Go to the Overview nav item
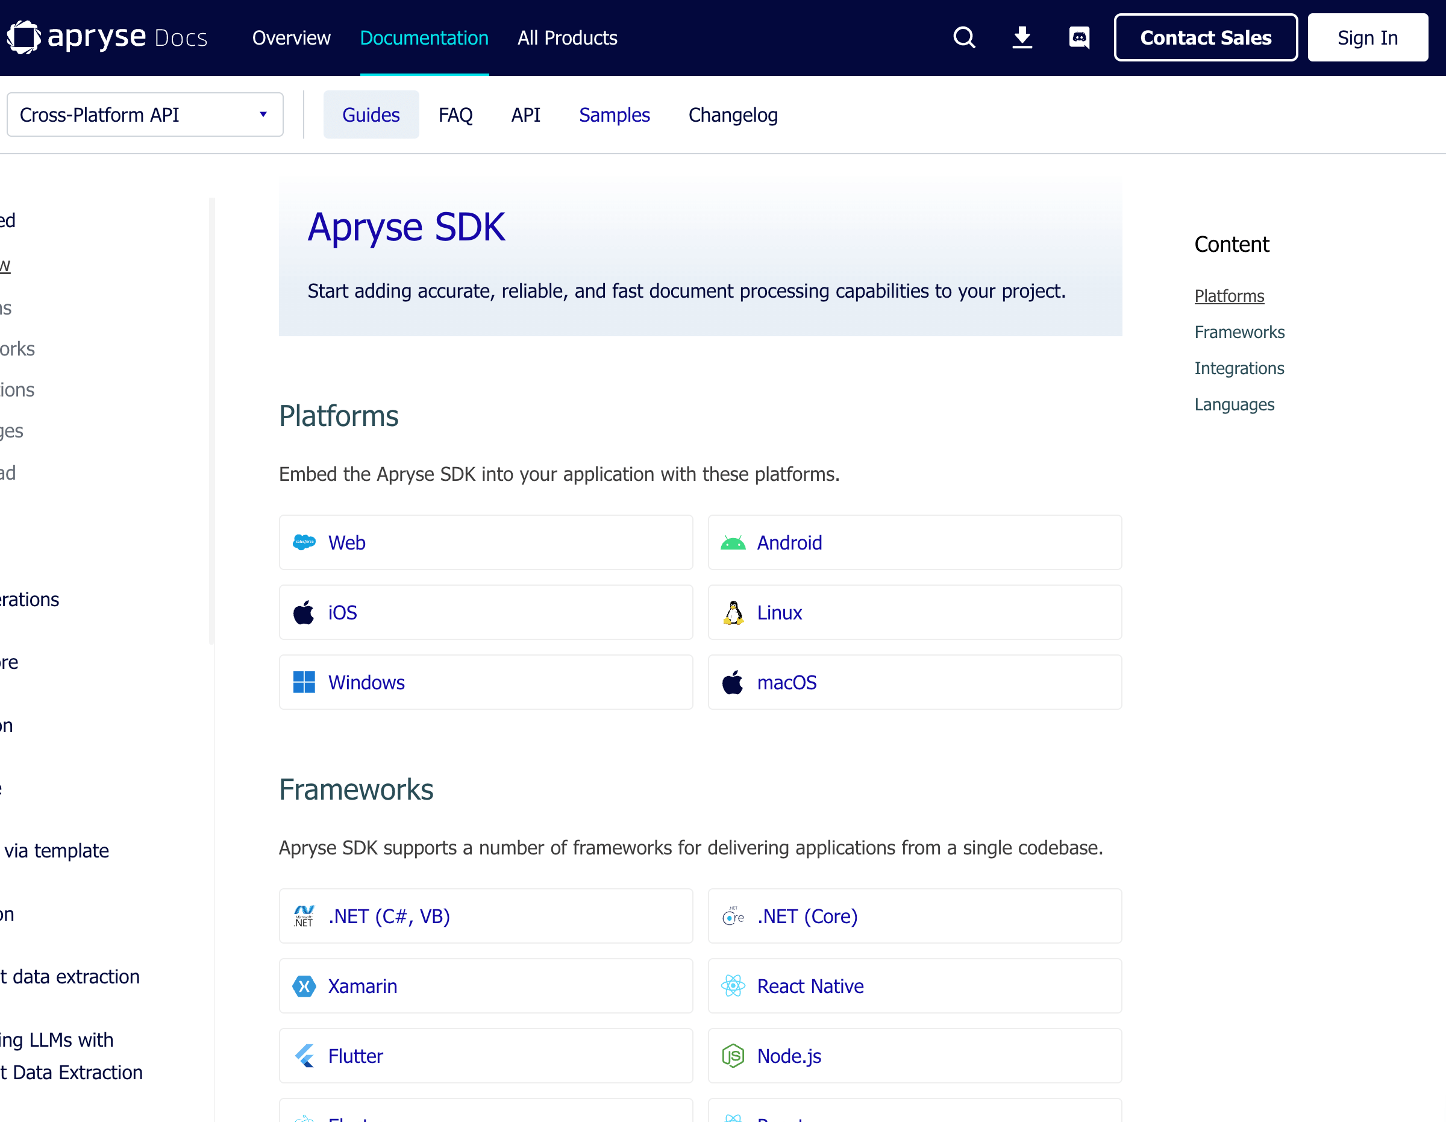The image size is (1446, 1122). (292, 38)
